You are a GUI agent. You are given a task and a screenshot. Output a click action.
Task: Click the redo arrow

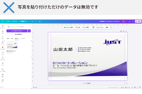tap(35, 21)
